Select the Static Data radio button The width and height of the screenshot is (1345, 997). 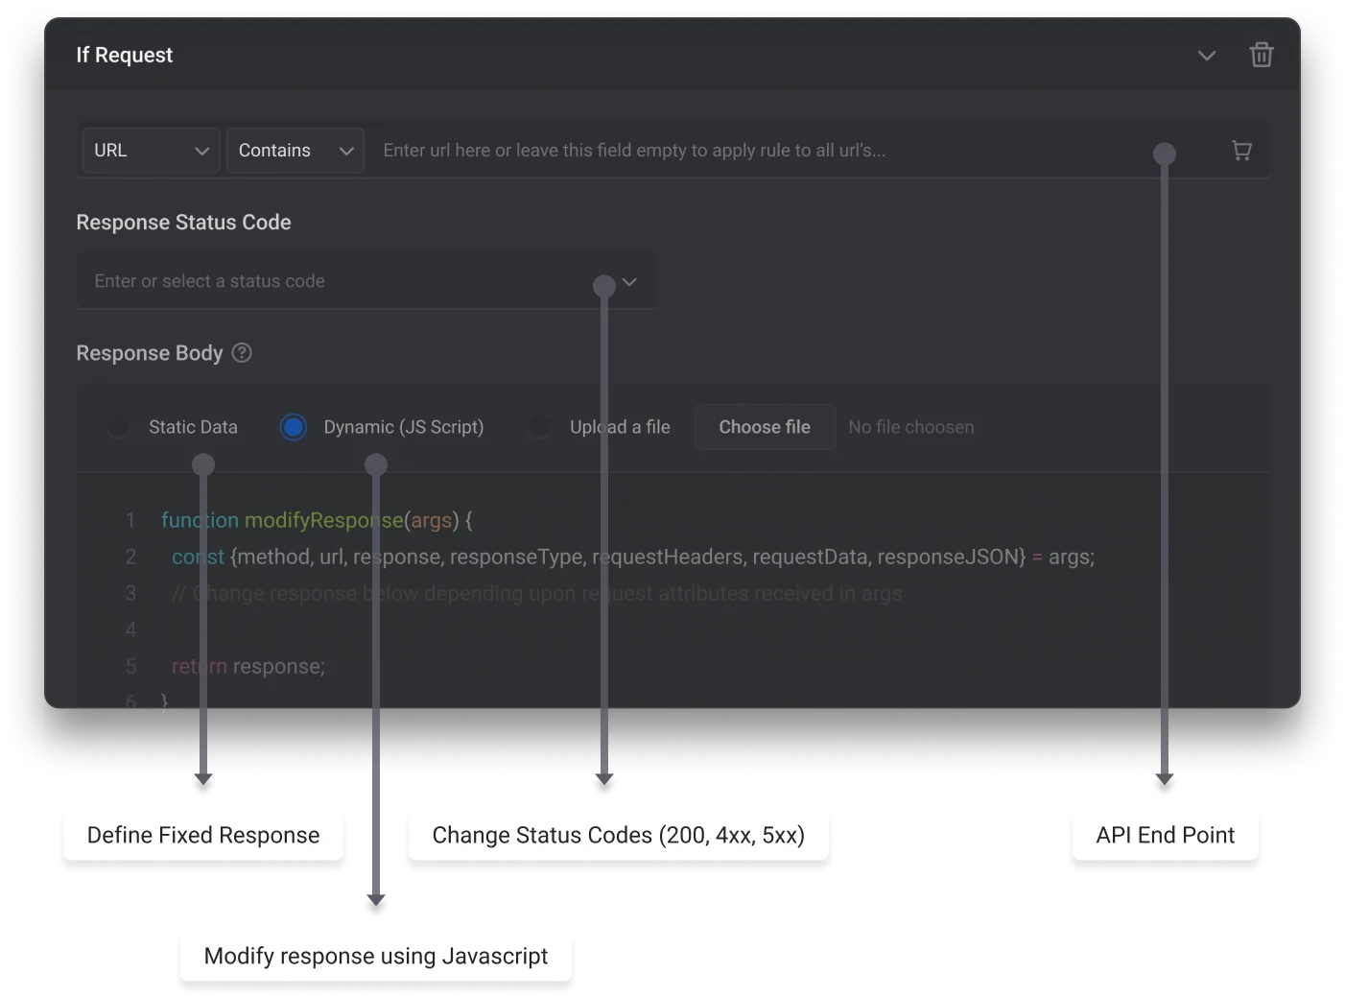[118, 427]
